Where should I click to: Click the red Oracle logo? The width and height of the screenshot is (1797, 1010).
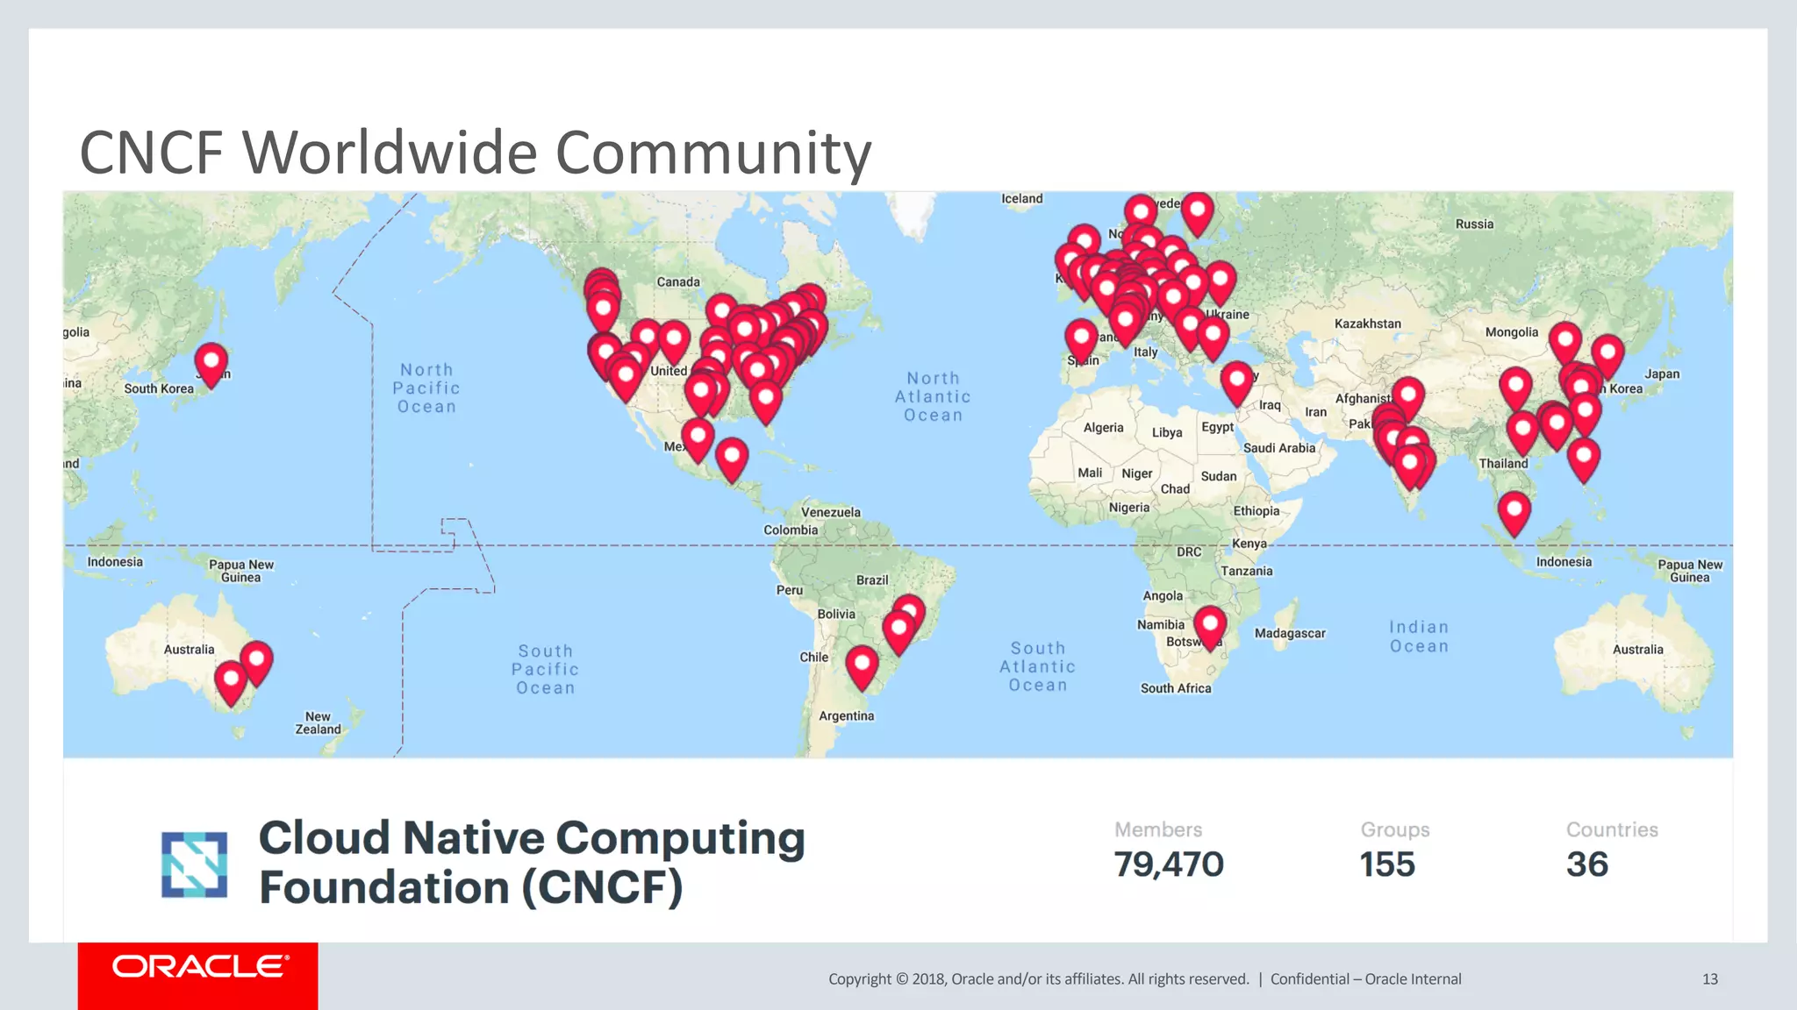coord(198,975)
